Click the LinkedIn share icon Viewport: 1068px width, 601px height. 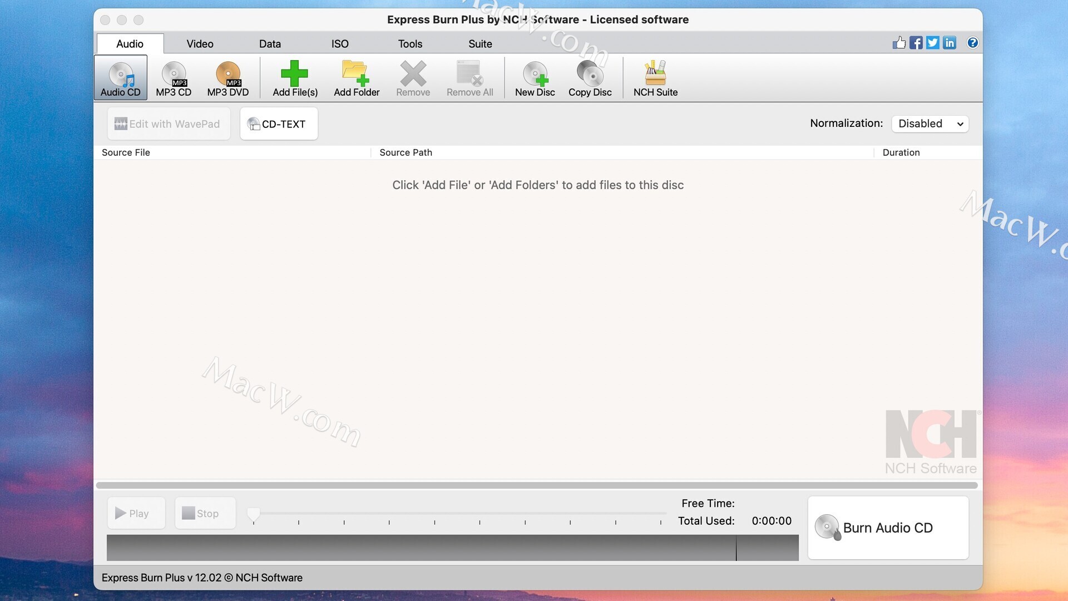tap(950, 43)
